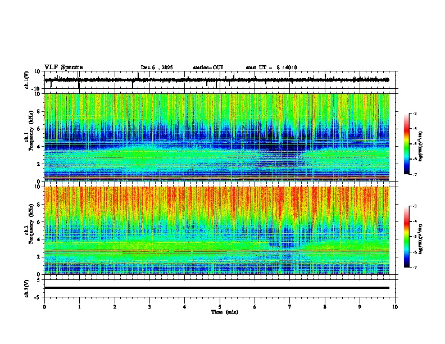The height and width of the screenshot is (344, 445).
Task: Click the '-5' label on ch.2 colorbar
Action: 414,237
